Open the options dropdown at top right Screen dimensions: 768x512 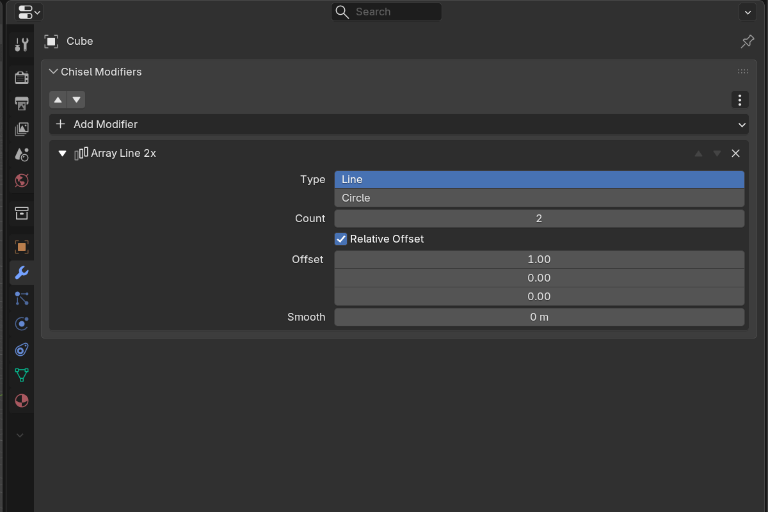click(748, 12)
